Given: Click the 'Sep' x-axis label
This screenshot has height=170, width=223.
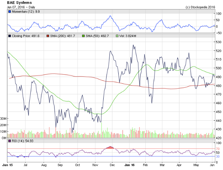Looking at the screenshot, I should [60, 165].
